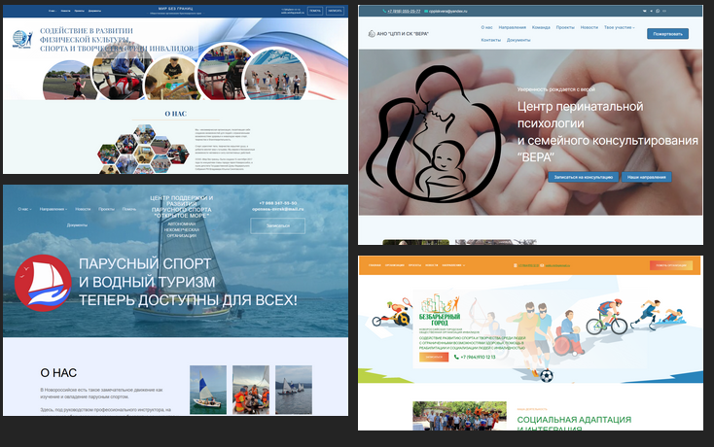Click the Помочь организации button on the orange bar

pyautogui.click(x=671, y=265)
